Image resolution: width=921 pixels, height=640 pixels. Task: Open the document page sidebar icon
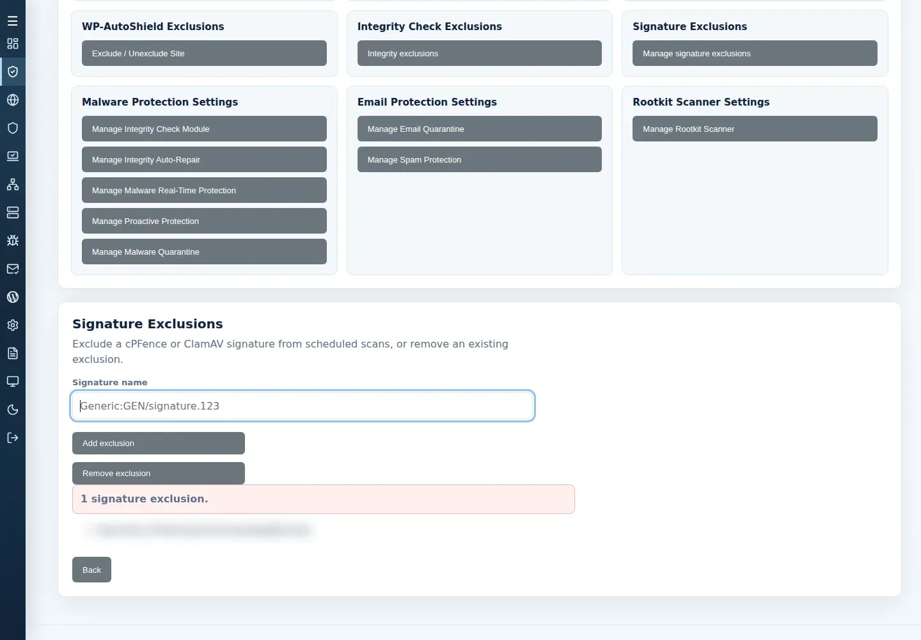coord(13,353)
